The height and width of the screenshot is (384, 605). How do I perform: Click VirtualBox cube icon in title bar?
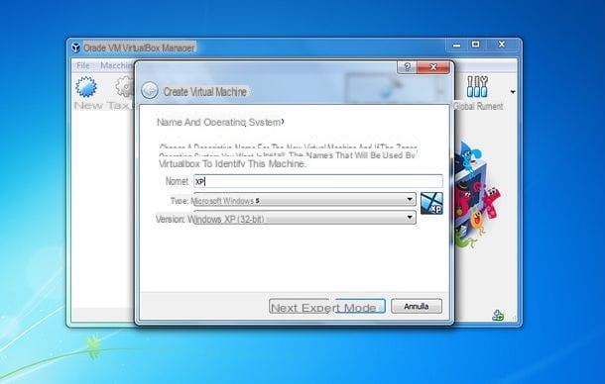76,48
